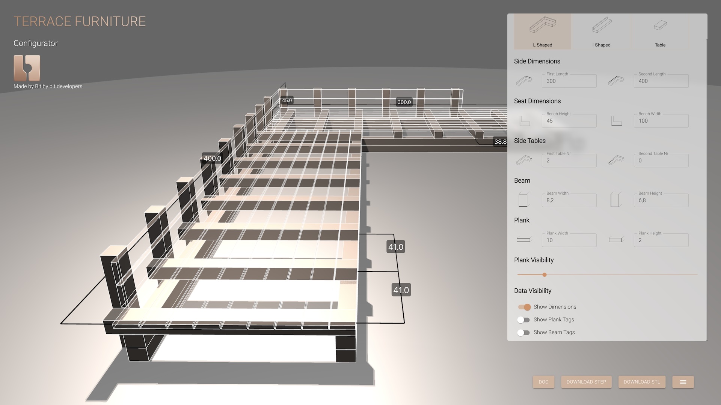Image resolution: width=721 pixels, height=405 pixels.
Task: Edit the Second Table Nr field
Action: coord(661,160)
